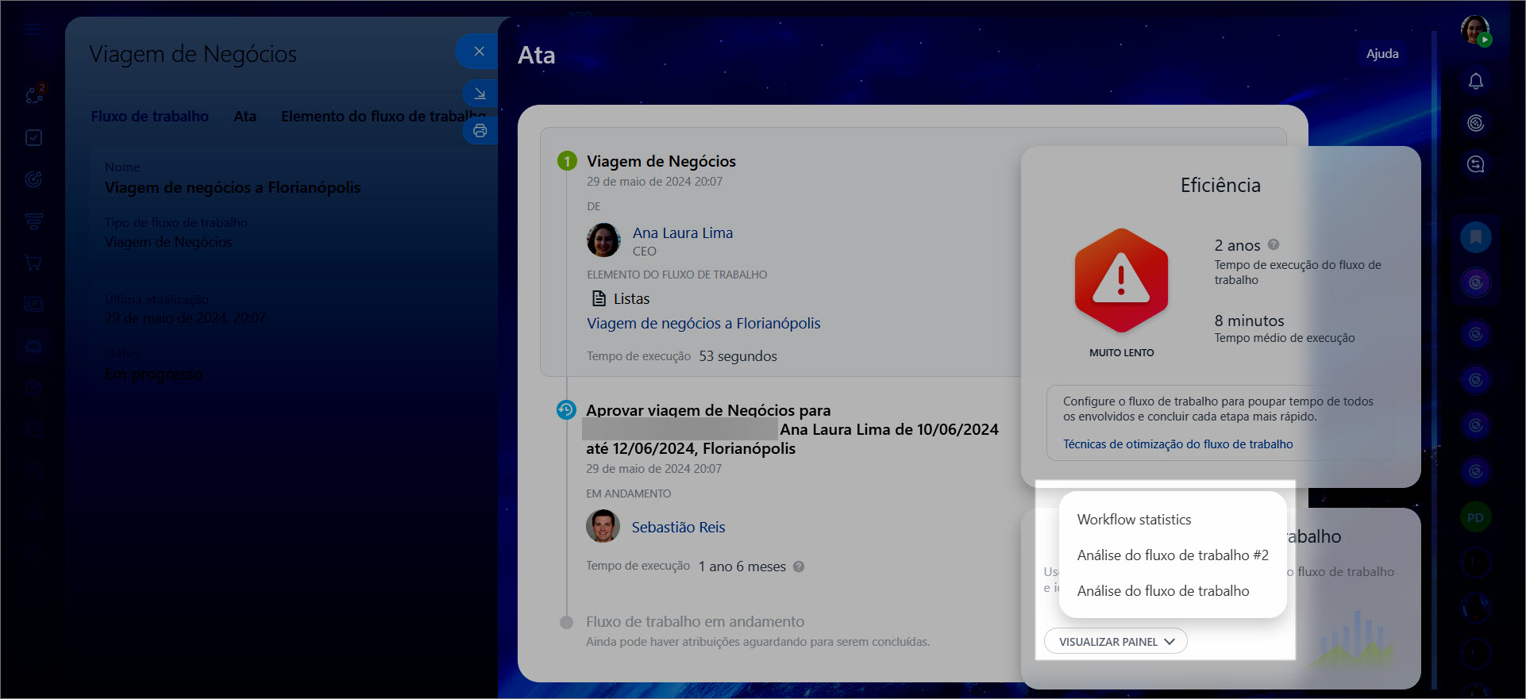1526x699 pixels.
Task: Open the Ata tab in side panel
Action: tap(245, 117)
